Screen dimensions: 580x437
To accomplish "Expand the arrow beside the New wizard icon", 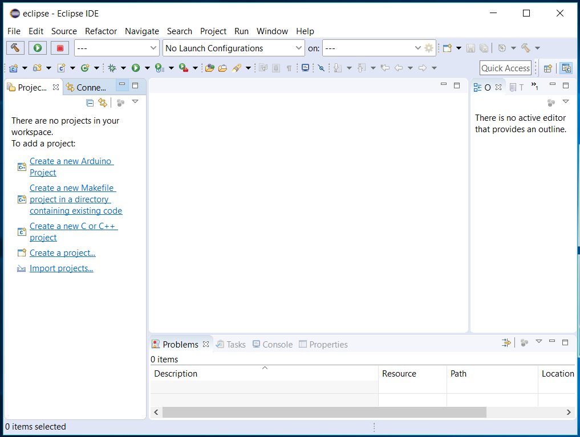I will click(459, 48).
